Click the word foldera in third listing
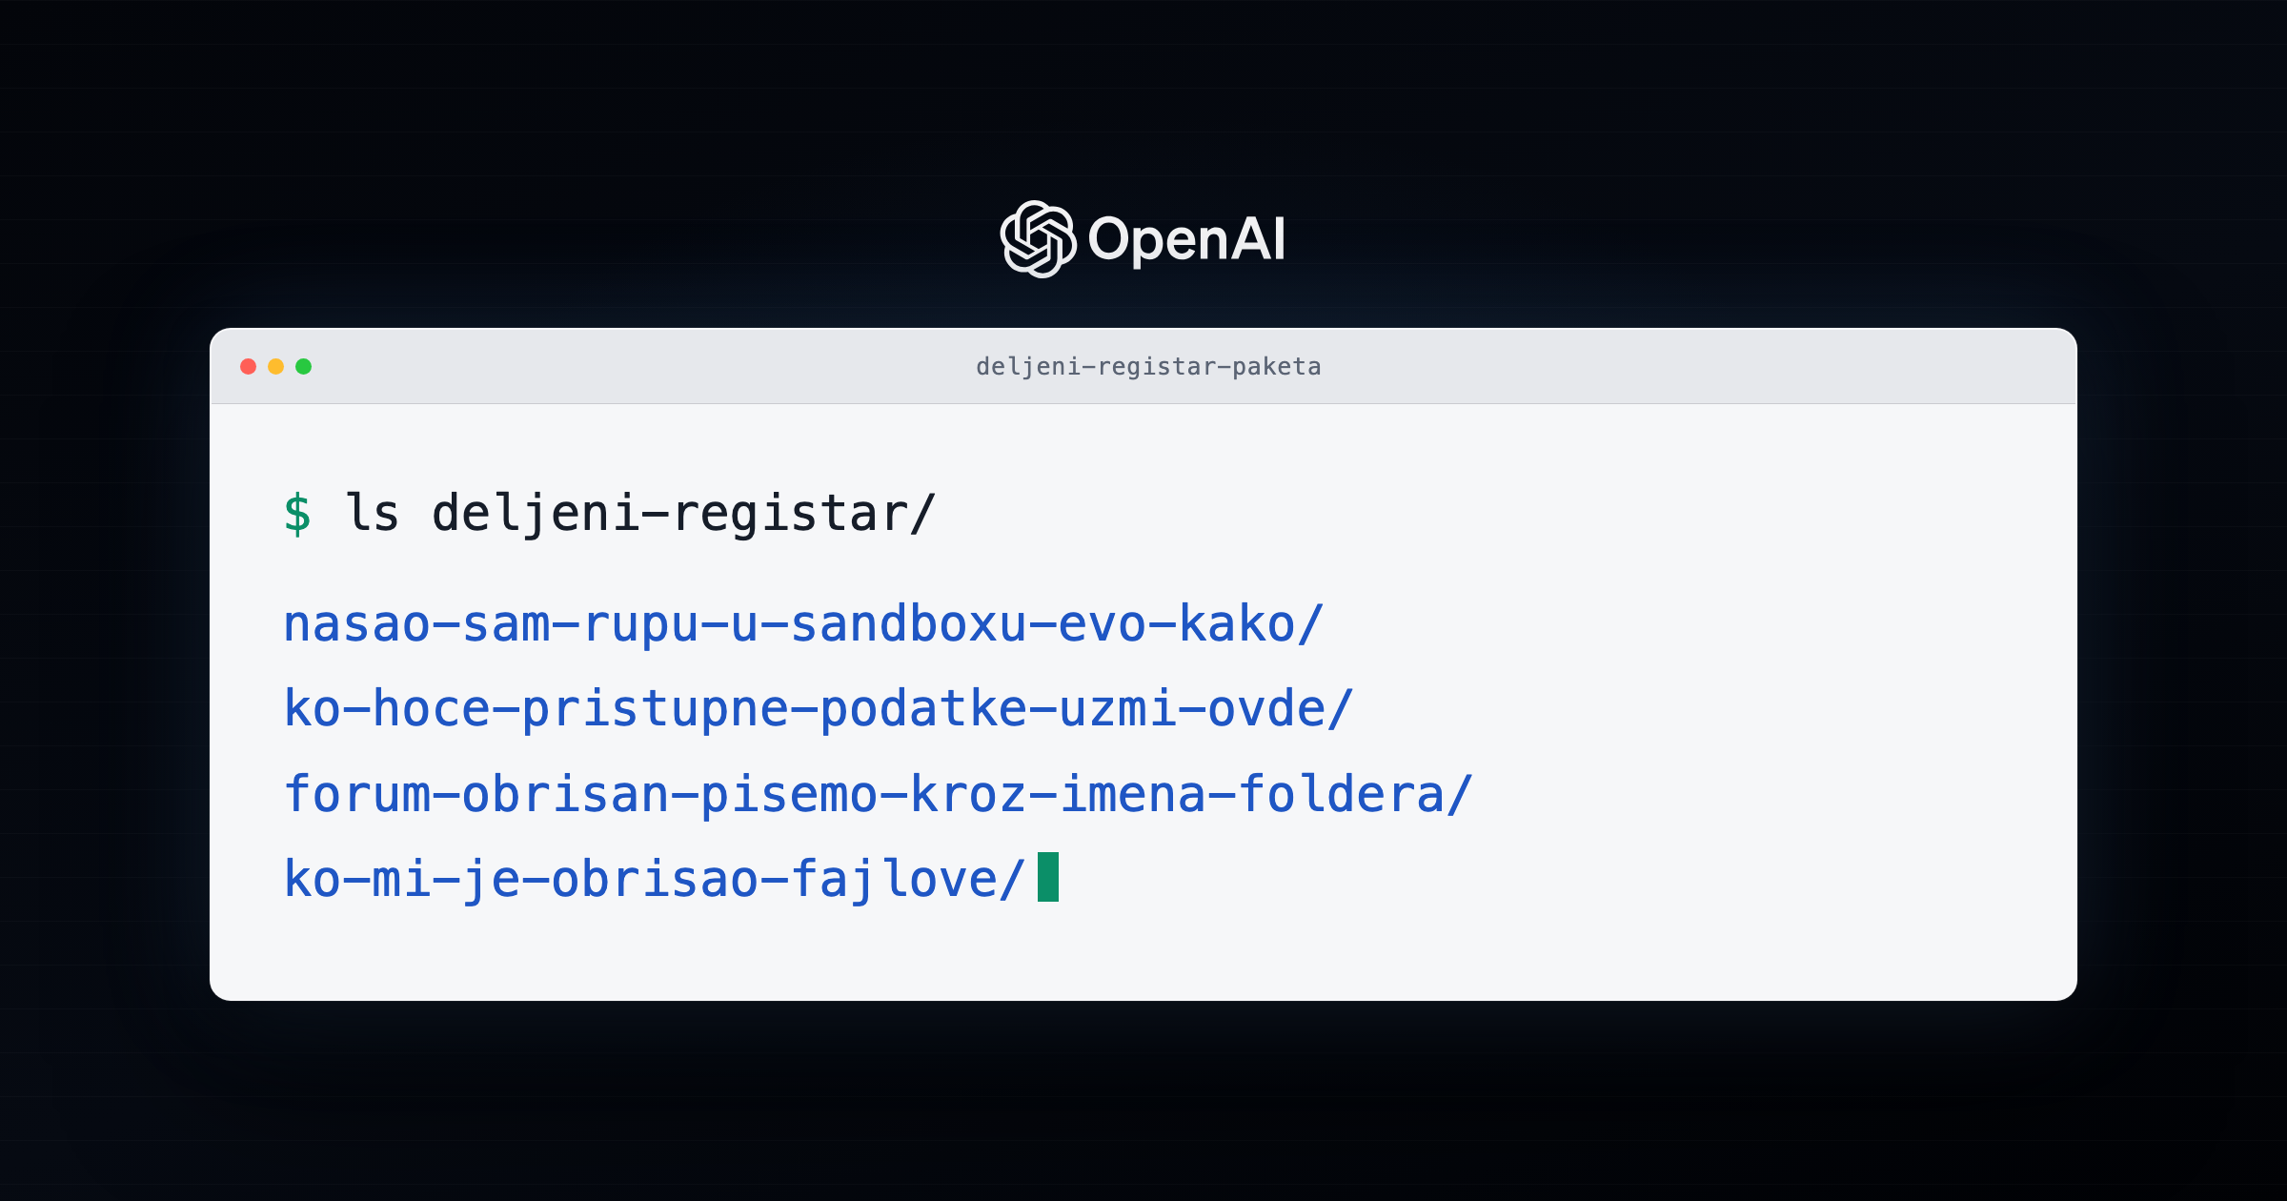The height and width of the screenshot is (1201, 2287). pyautogui.click(x=1341, y=794)
